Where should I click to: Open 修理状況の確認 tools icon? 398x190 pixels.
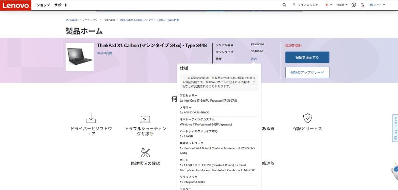(145, 153)
